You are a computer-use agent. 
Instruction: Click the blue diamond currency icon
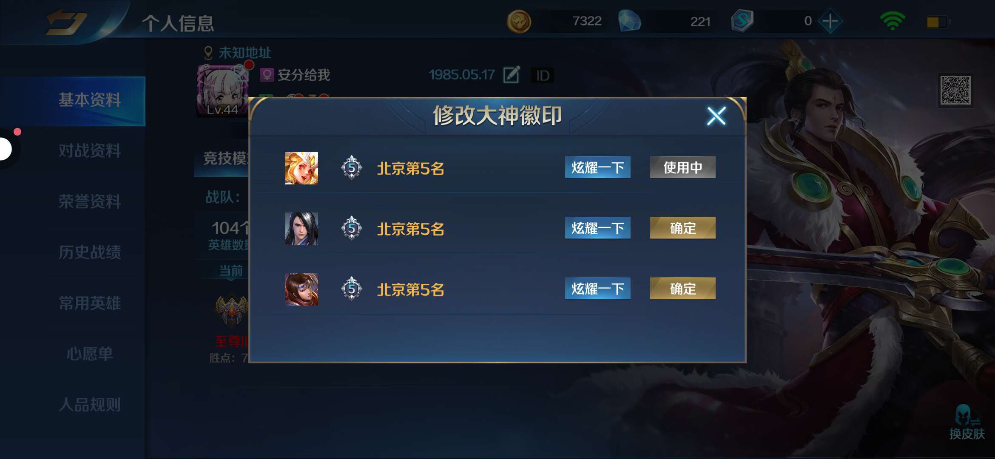[629, 21]
